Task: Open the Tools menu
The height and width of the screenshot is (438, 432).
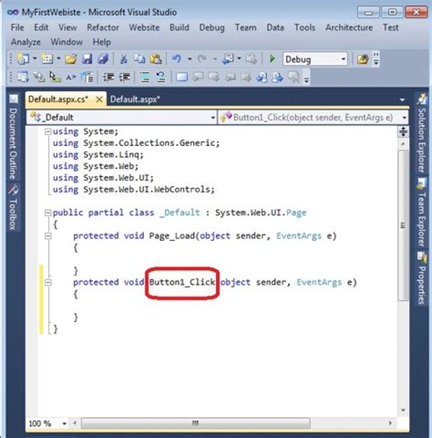Action: (x=305, y=28)
